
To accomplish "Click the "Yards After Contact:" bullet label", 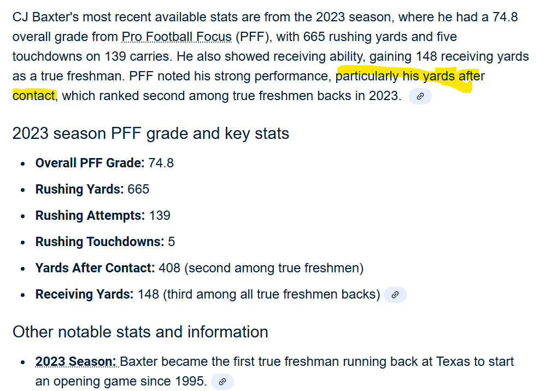I will click(95, 268).
